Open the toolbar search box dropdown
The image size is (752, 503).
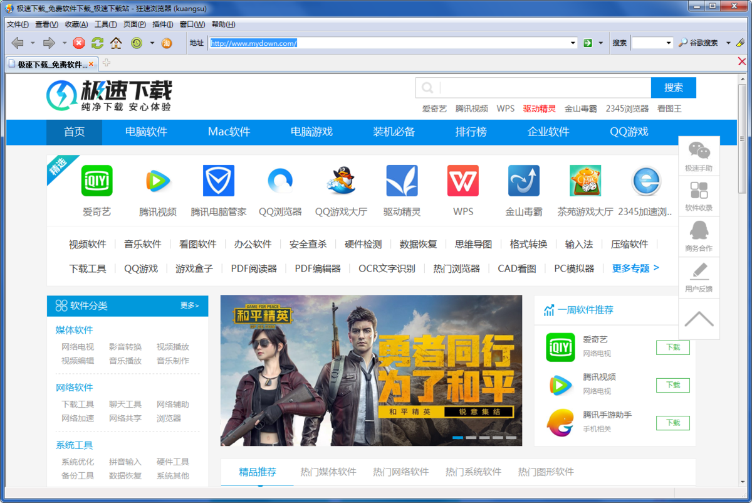coord(668,43)
